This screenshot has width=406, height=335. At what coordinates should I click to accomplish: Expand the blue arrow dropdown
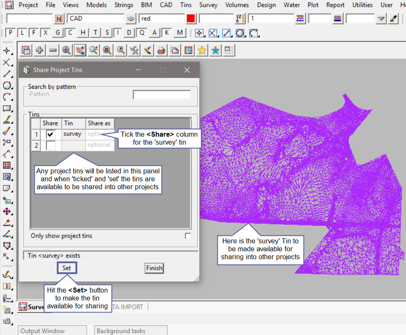pos(381,19)
